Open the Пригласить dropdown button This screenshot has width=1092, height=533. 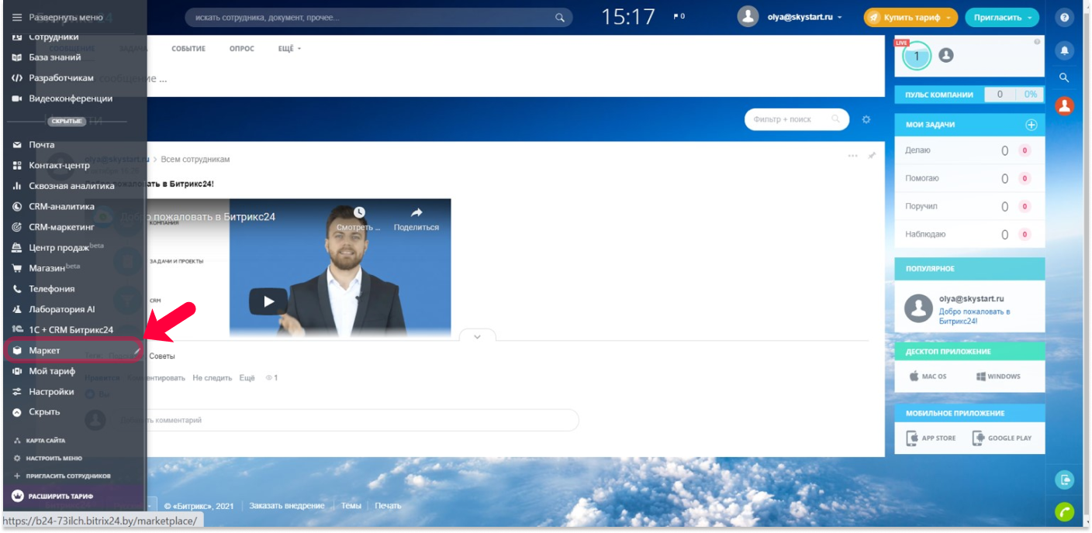[x=1002, y=17]
